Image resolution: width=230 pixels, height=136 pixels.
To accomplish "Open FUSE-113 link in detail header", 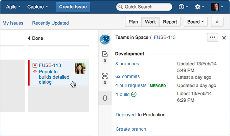I will [165, 37].
